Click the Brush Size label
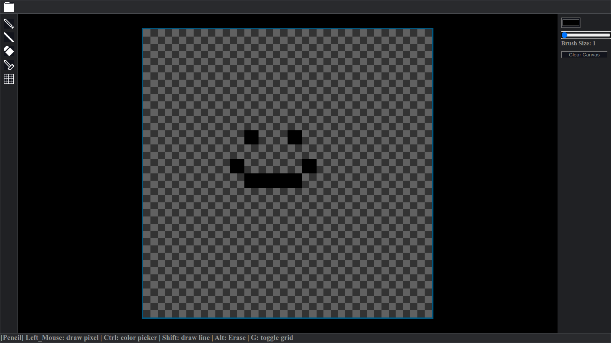611x343 pixels. (x=578, y=43)
